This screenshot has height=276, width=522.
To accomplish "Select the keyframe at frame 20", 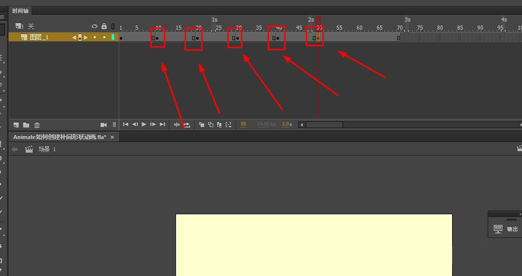I will pyautogui.click(x=198, y=38).
